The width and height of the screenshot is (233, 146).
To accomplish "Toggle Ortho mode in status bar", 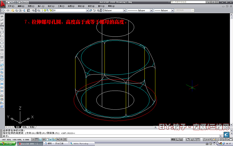I will pyautogui.click(x=40, y=140).
